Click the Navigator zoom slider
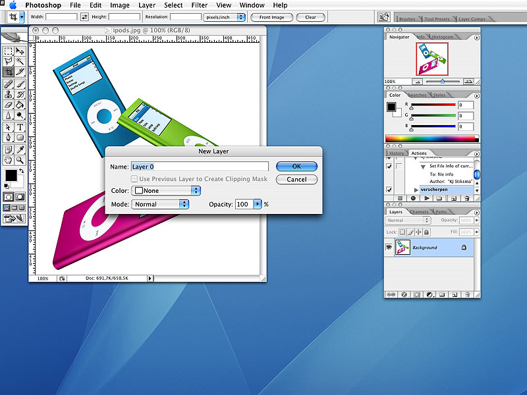Screen dimensions: 527x395 (x=441, y=82)
